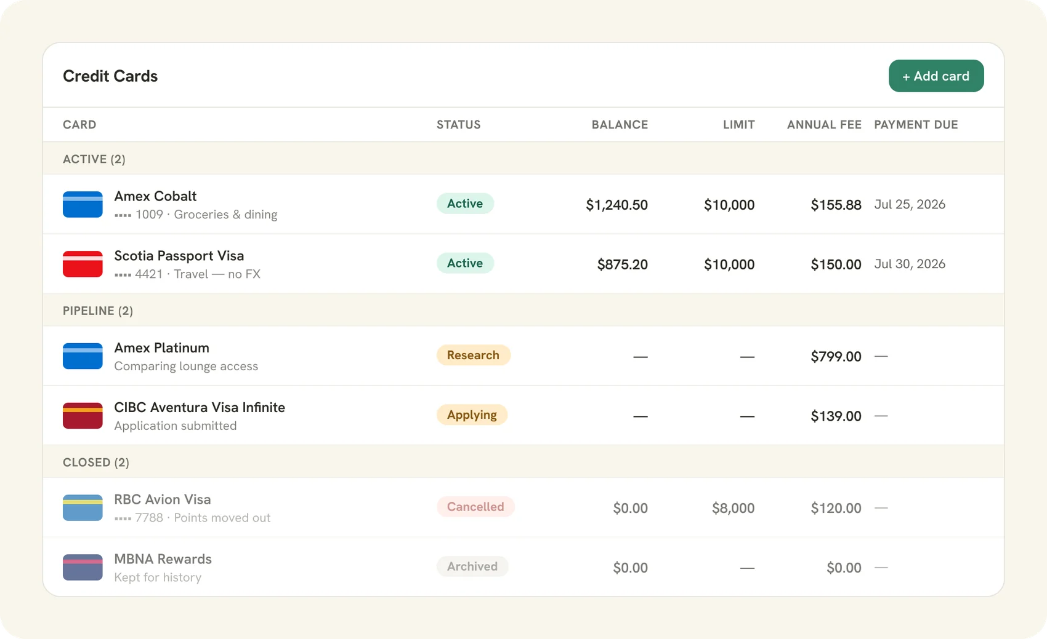1047x639 pixels.
Task: Click the $139.00 annual fee
Action: click(x=836, y=416)
